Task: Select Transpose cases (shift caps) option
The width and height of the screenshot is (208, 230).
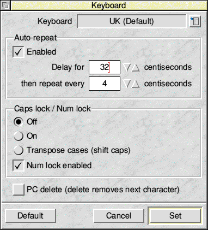Action: click(19, 150)
